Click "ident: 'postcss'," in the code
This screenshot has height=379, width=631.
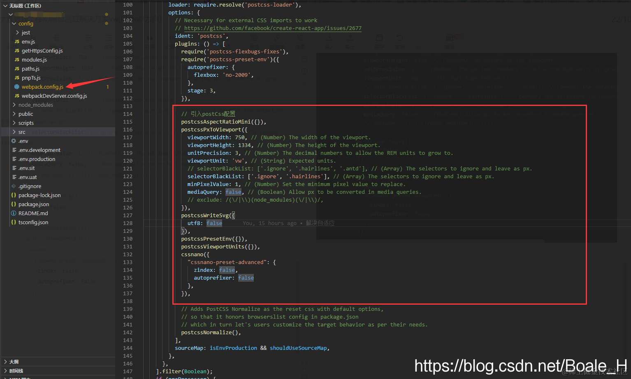pyautogui.click(x=202, y=36)
